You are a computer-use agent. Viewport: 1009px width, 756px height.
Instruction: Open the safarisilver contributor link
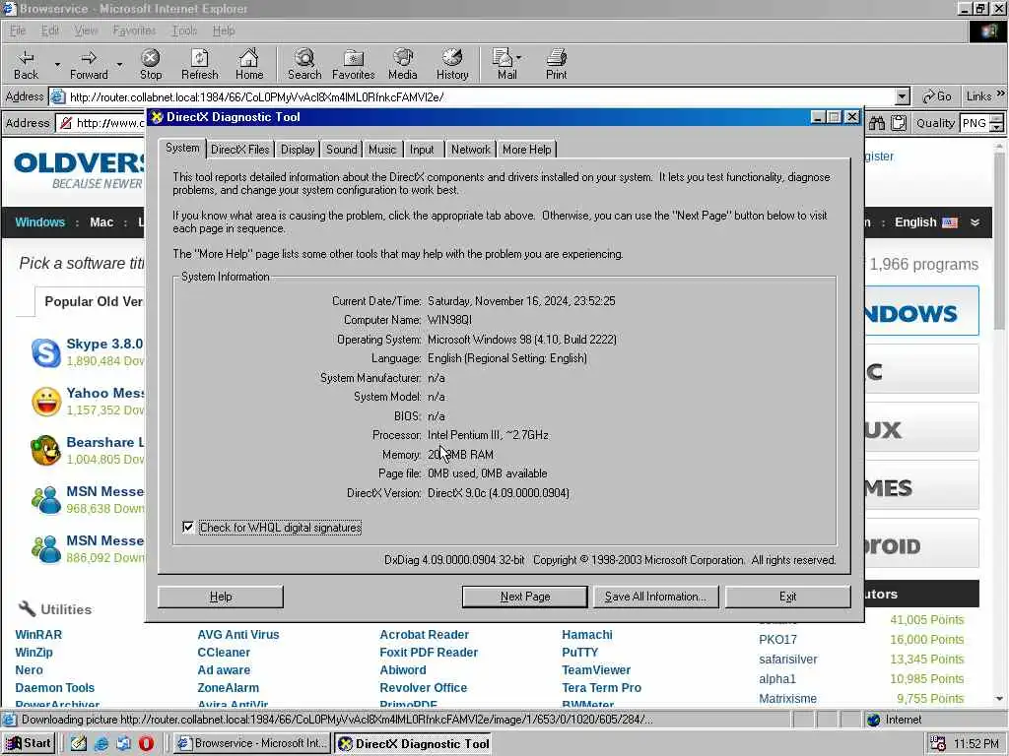787,659
